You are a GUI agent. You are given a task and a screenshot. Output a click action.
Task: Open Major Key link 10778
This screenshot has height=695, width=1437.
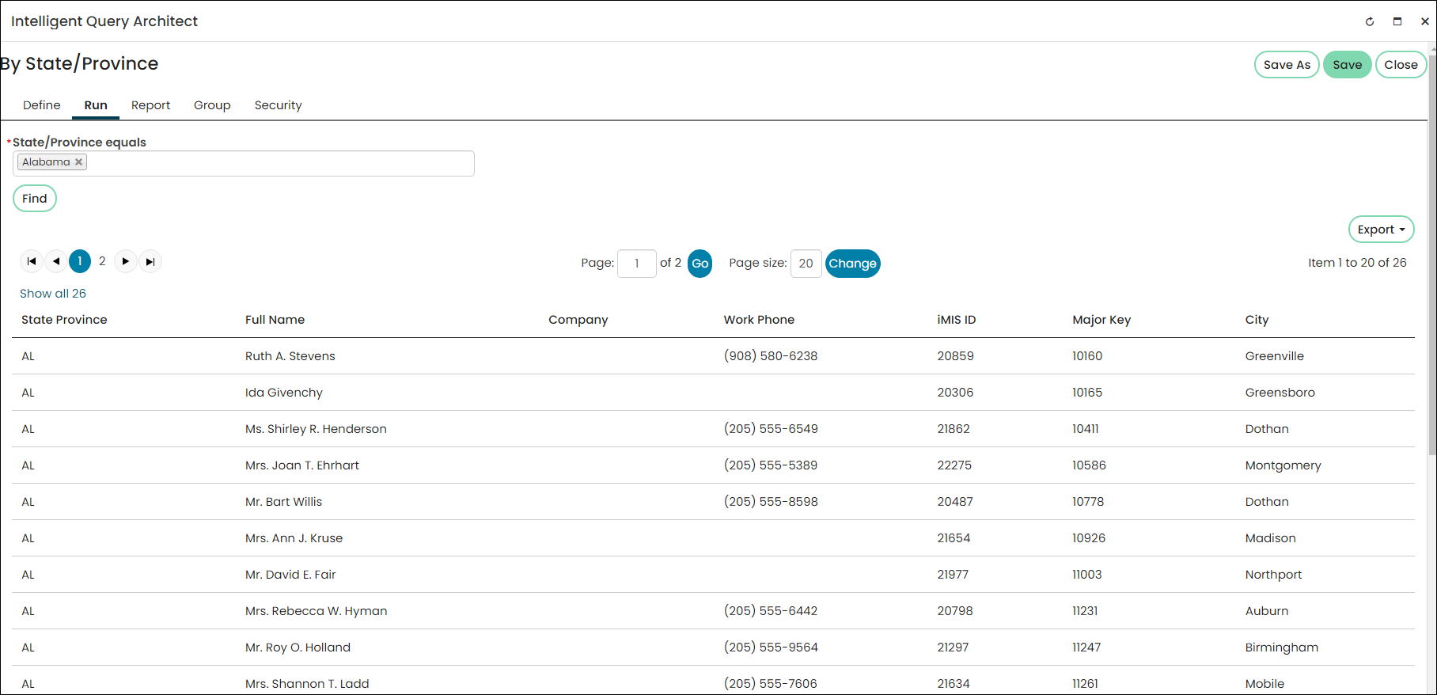[x=1088, y=502]
